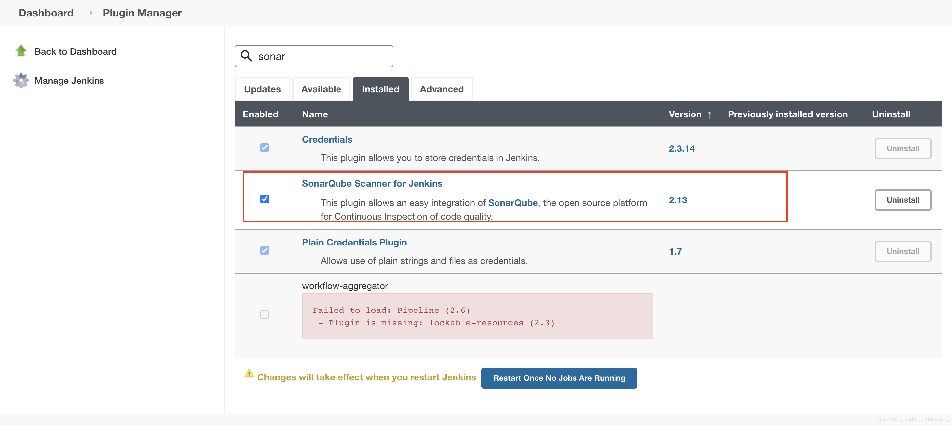The image size is (952, 425).
Task: Toggle the Plain Credentials Plugin checkbox
Action: pos(264,251)
